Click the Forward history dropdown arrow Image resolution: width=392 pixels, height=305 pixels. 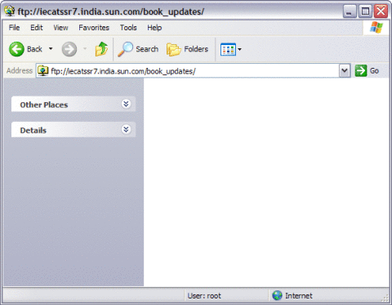(85, 49)
